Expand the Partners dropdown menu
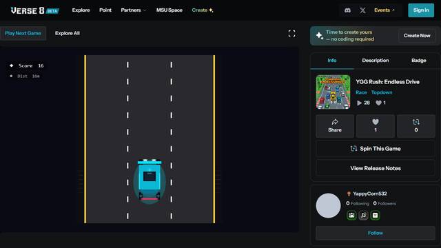The image size is (441, 248). 134,10
